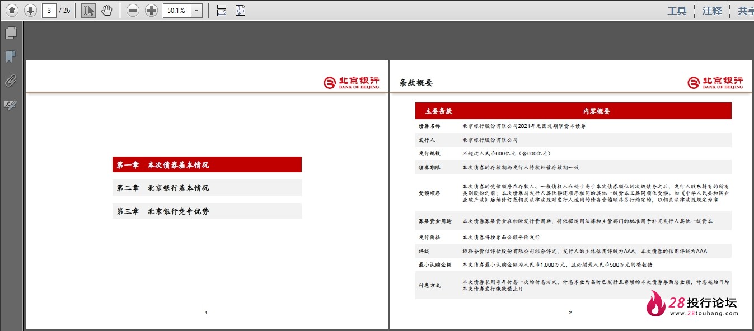754x331 pixels.
Task: Click the '最小认购金额' row label
Action: (435, 264)
